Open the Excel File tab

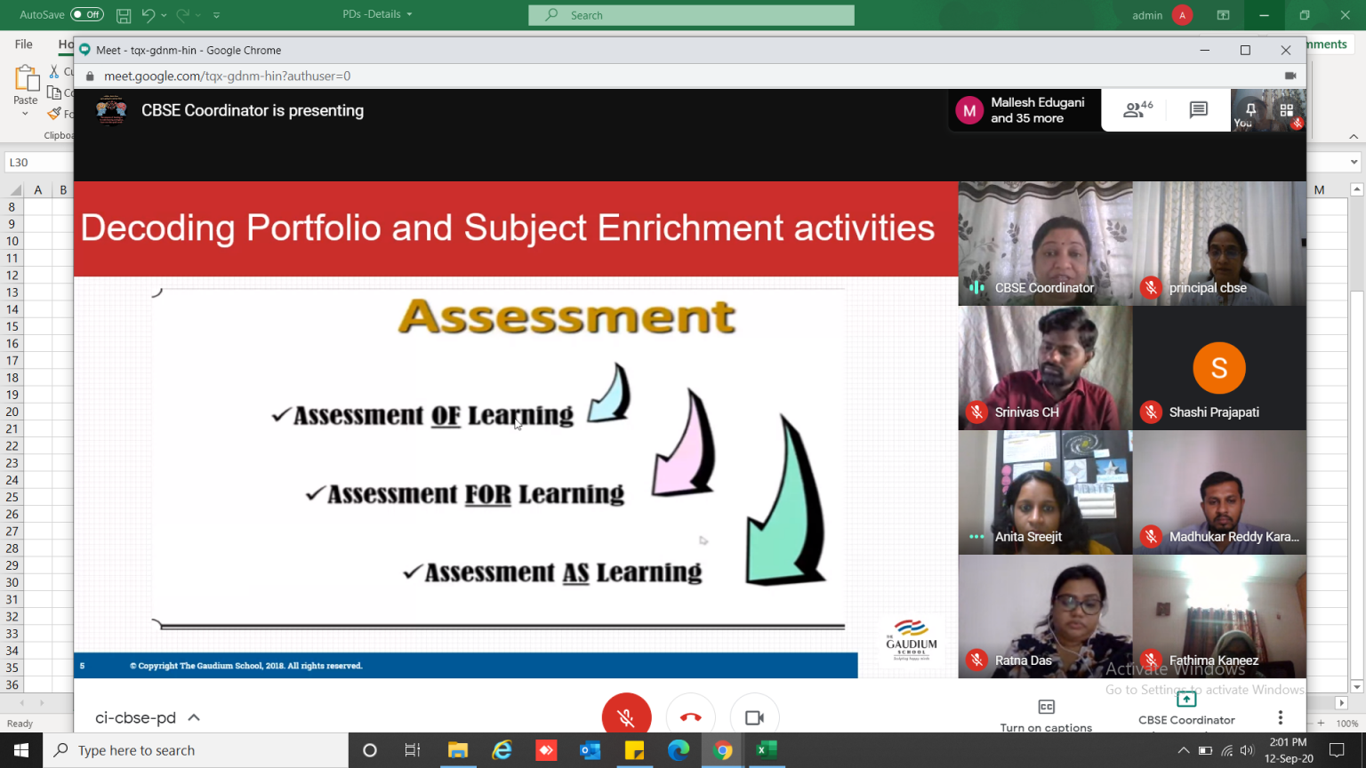click(24, 44)
